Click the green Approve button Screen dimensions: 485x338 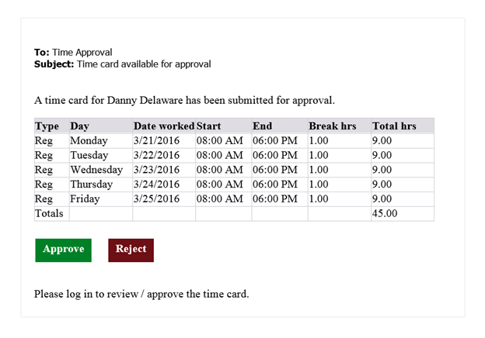[x=64, y=250]
